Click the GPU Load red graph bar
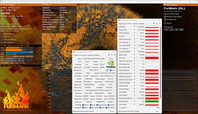 click(x=152, y=58)
